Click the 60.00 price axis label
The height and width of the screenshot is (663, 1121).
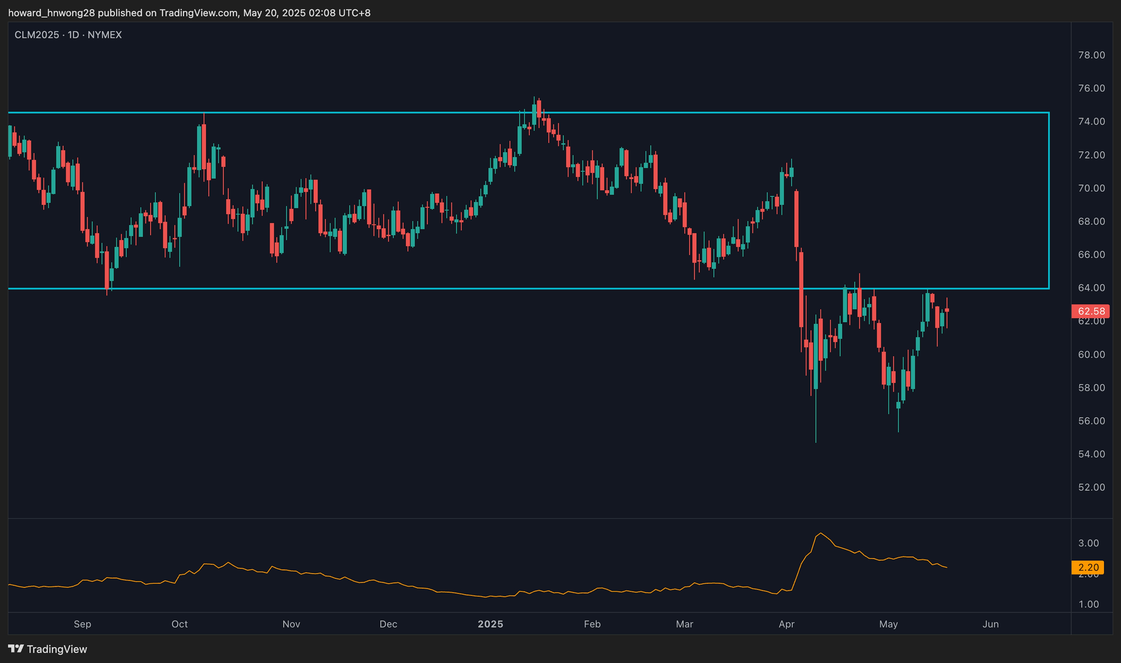pos(1091,354)
